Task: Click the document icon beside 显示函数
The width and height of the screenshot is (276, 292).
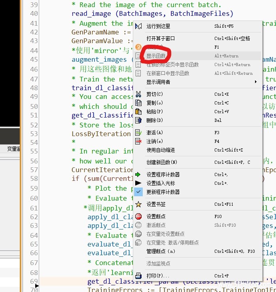Action: (x=138, y=56)
